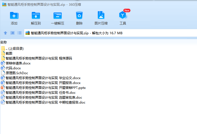
Task: Select file 代码.docx
Action: pos(13,68)
